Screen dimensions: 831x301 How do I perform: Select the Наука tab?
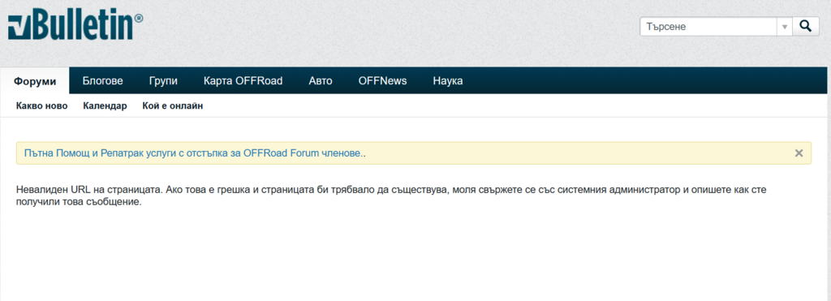point(448,81)
